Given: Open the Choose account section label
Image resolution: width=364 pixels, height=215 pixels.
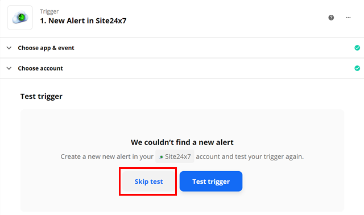Looking at the screenshot, I should (40, 68).
